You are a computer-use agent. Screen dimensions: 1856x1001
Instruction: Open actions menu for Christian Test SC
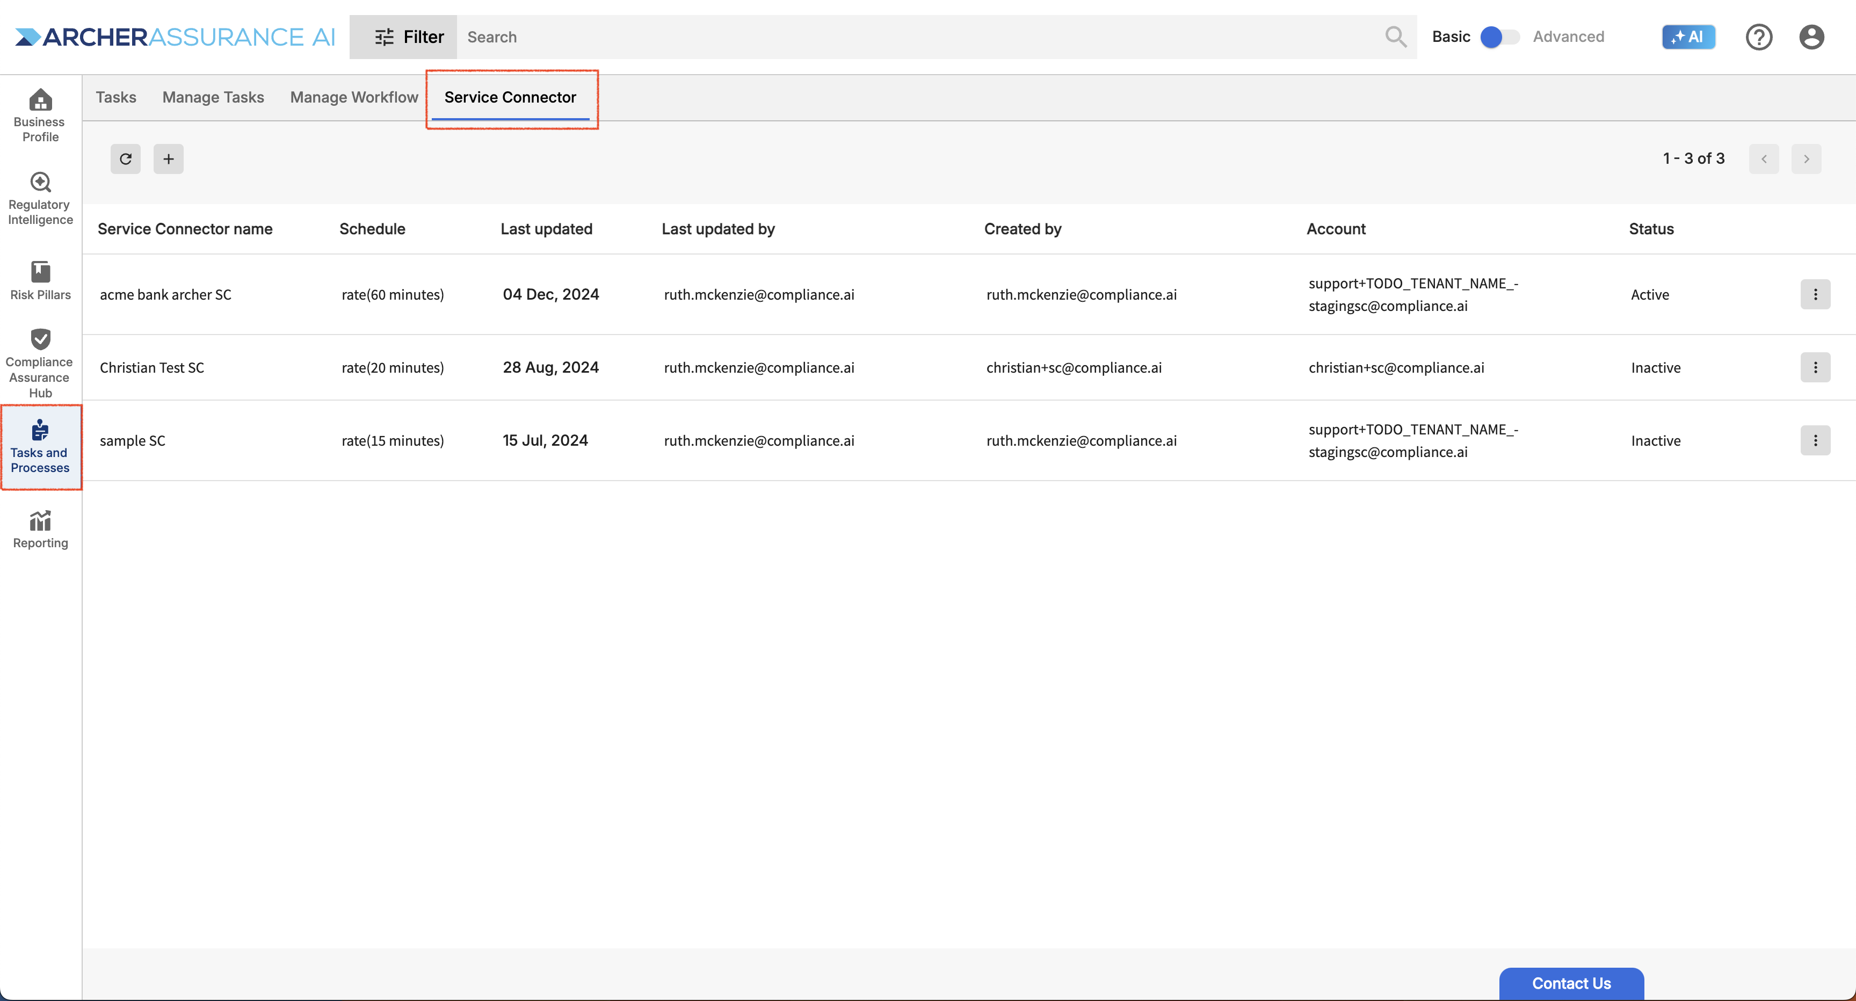click(1815, 367)
